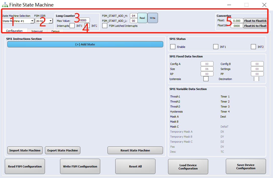Click Import State Machine button
This screenshot has width=273, height=178.
pyautogui.click(x=25, y=150)
